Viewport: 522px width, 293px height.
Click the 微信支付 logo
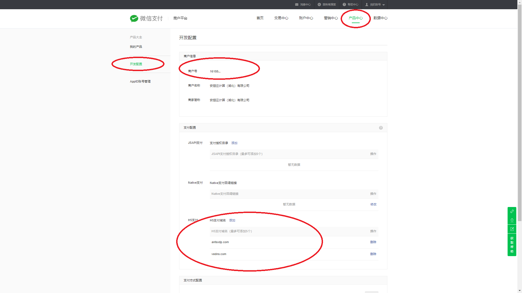coord(146,18)
